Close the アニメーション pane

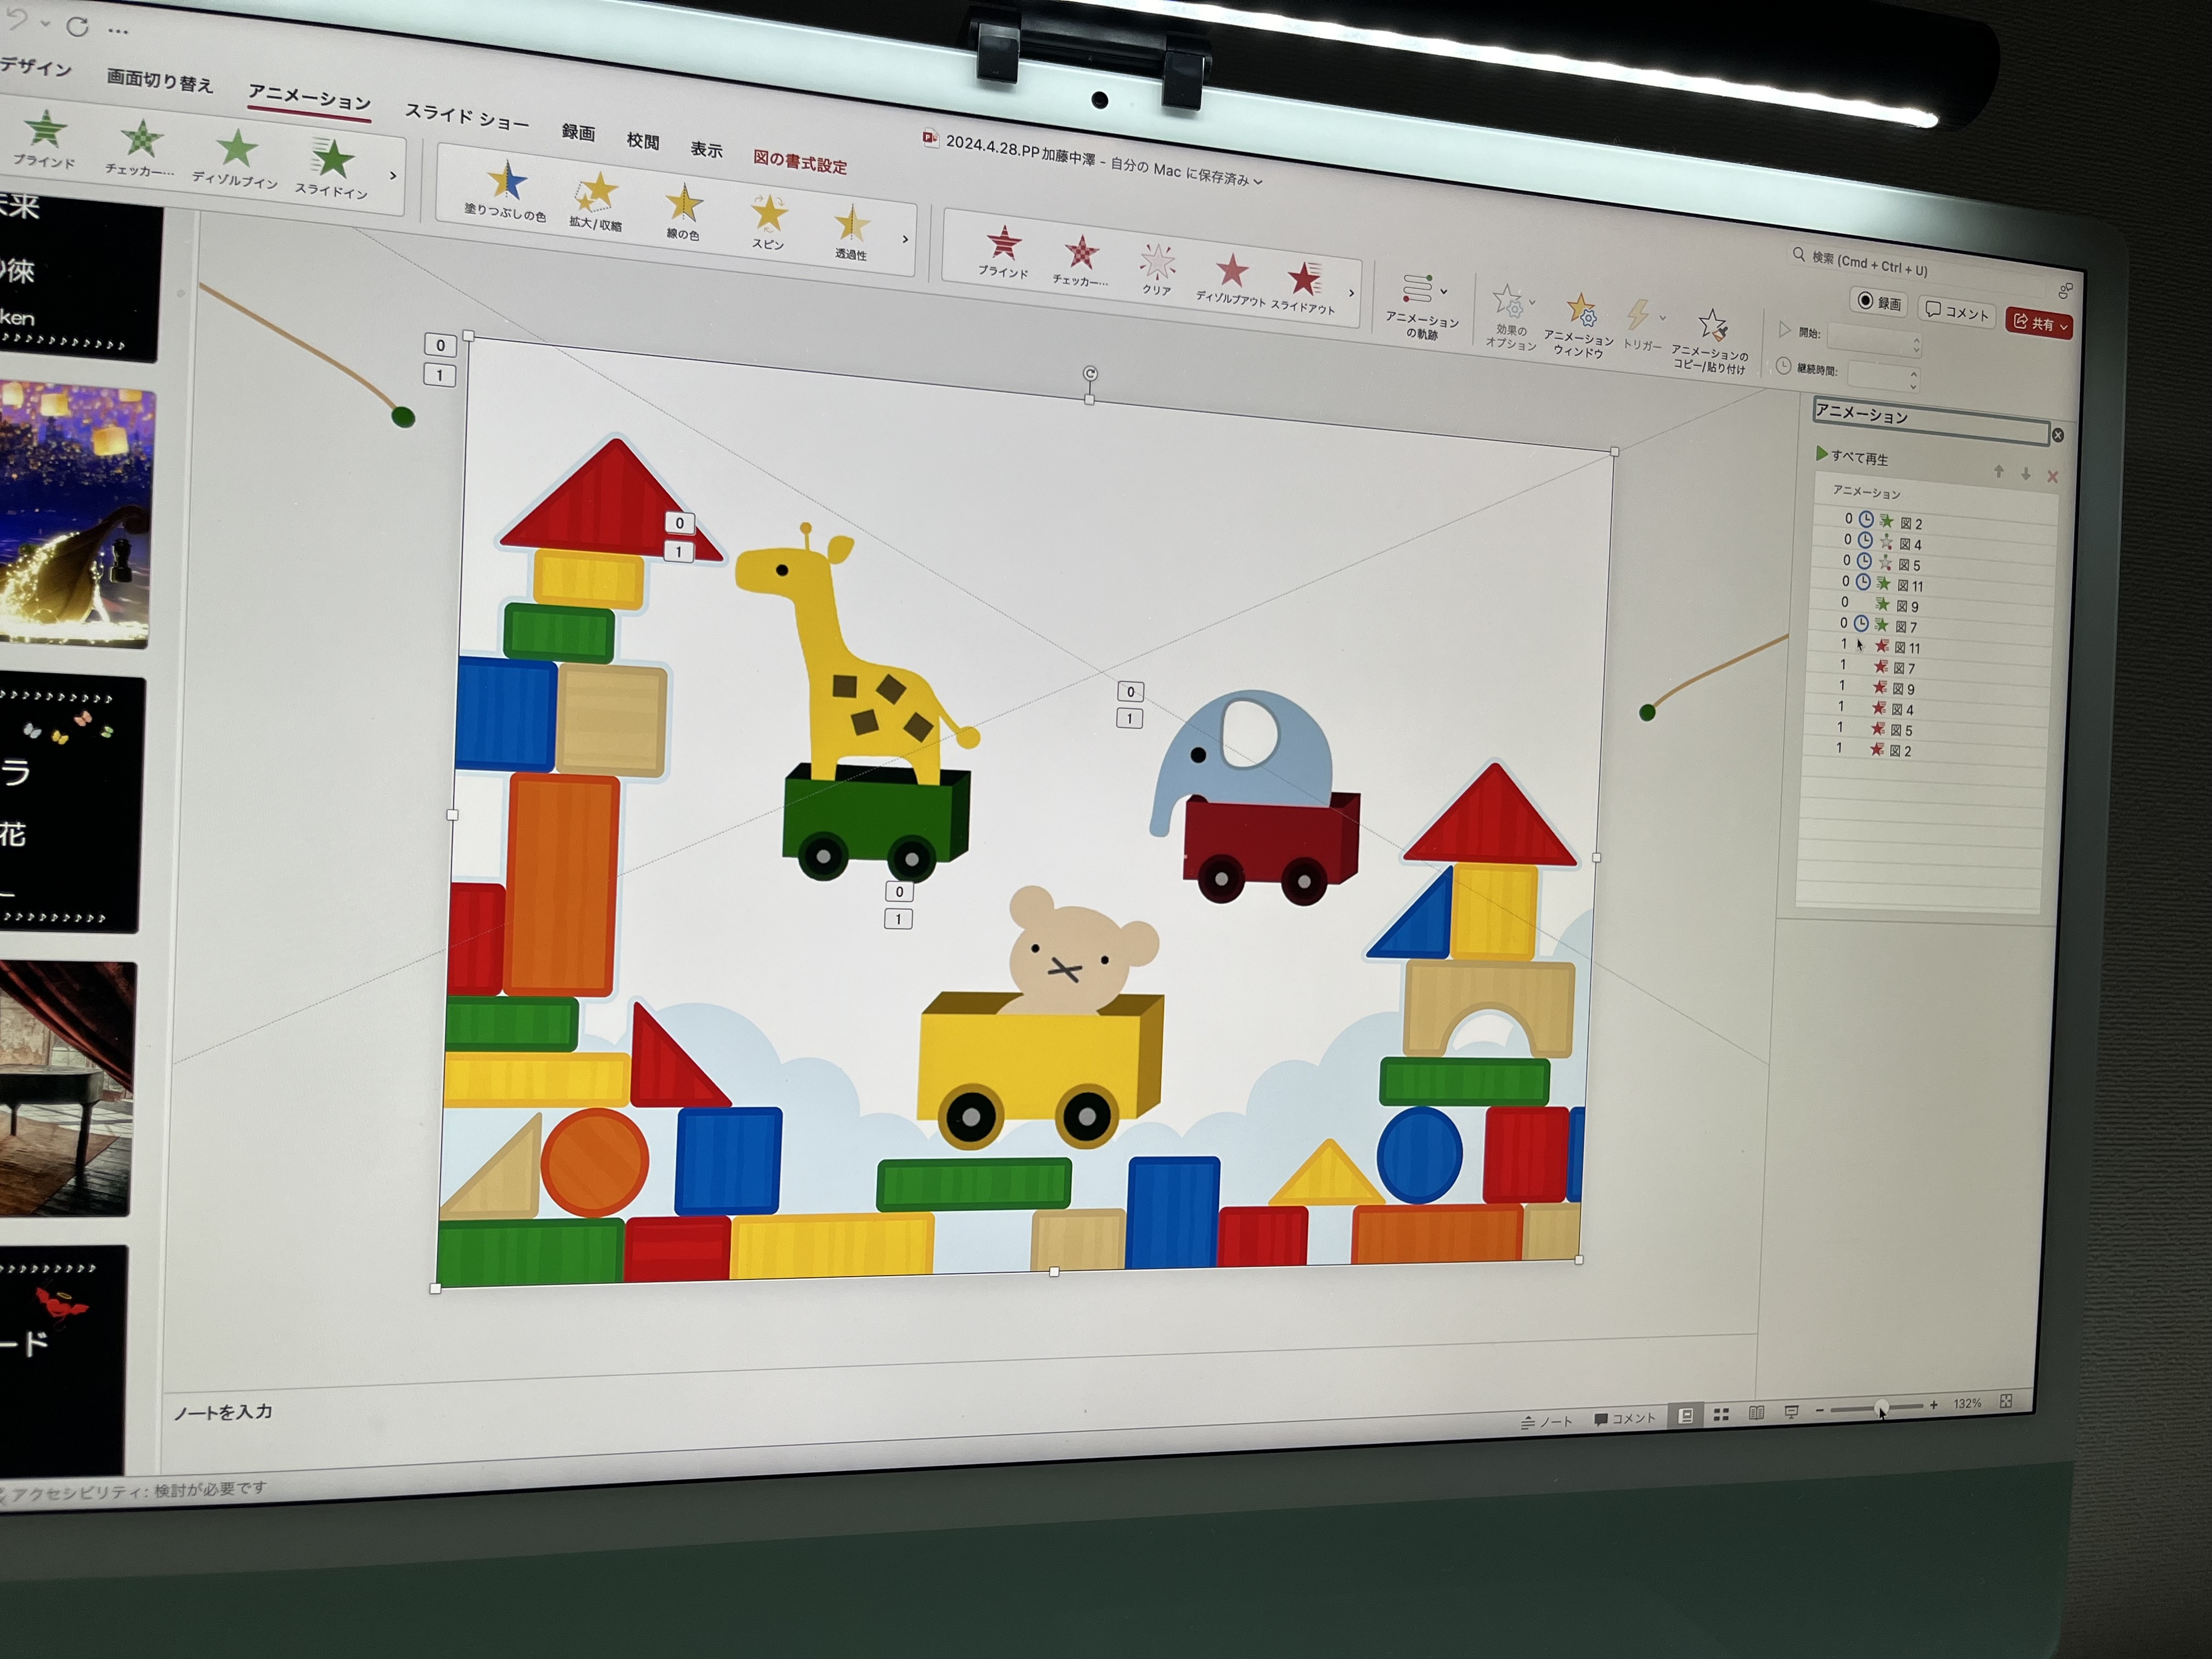coord(2058,435)
